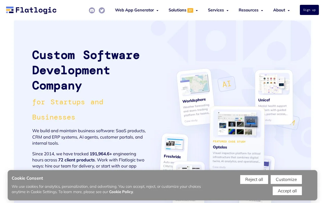
Task: Click the "72 client products" text
Action: point(76,160)
